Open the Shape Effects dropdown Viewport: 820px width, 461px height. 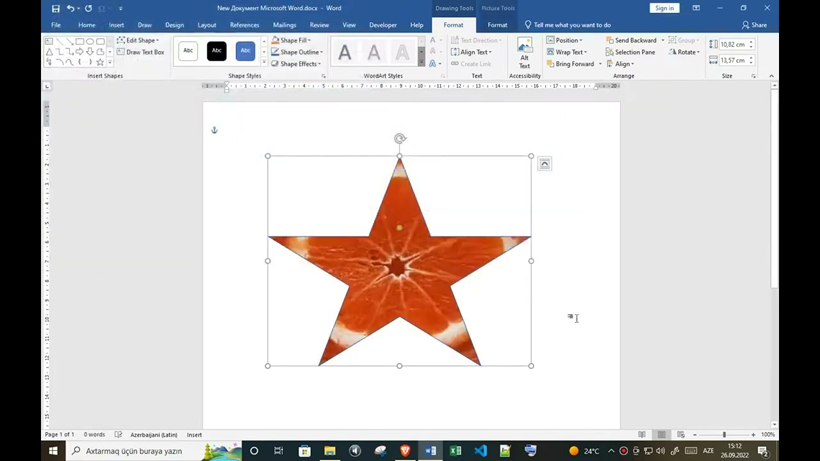[296, 63]
